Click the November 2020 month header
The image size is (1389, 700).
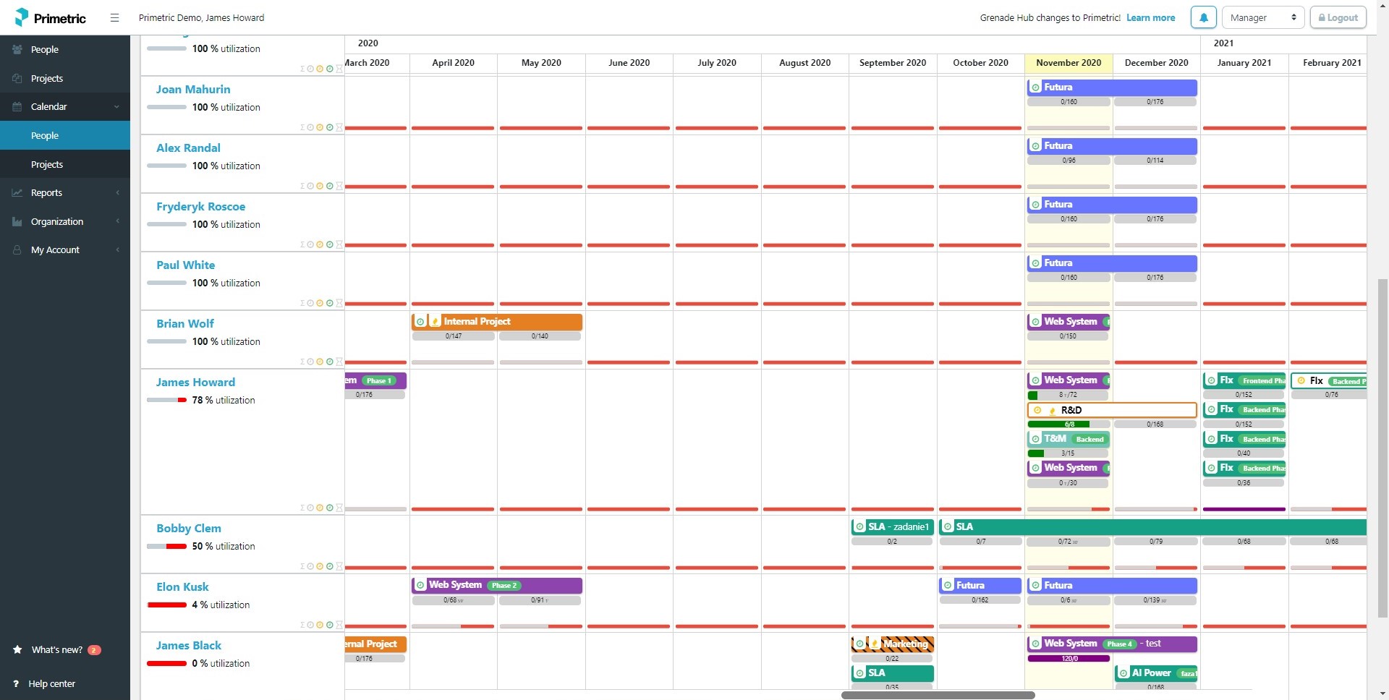pos(1069,63)
